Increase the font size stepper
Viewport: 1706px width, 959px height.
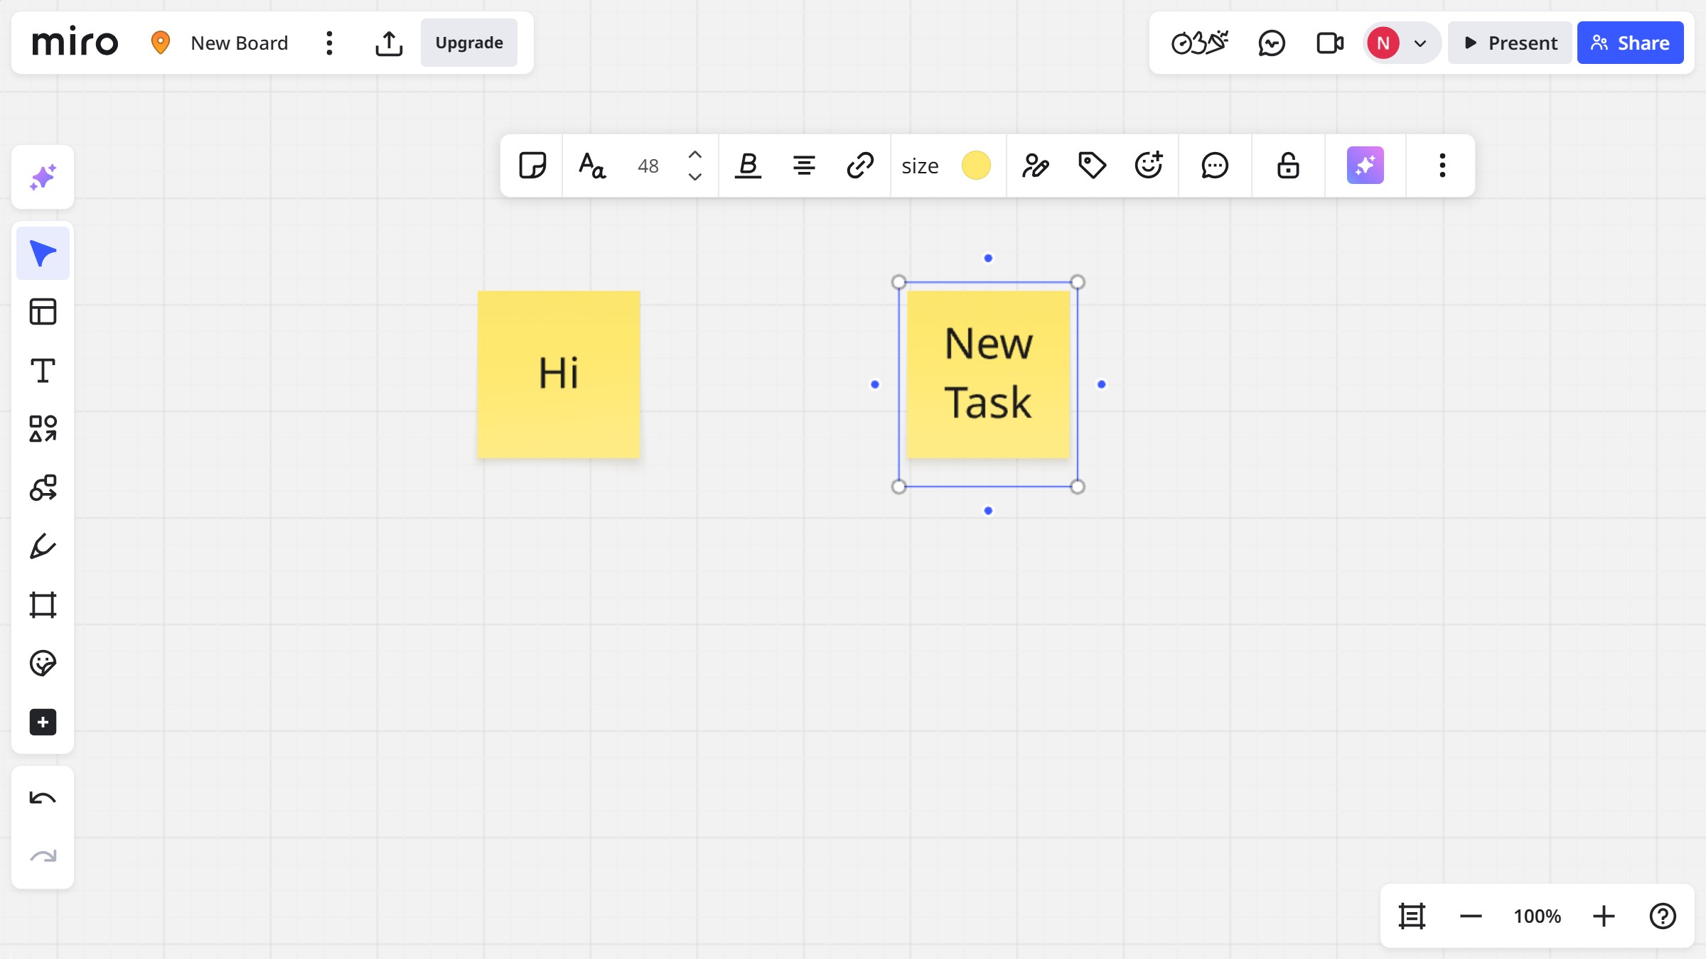695,155
